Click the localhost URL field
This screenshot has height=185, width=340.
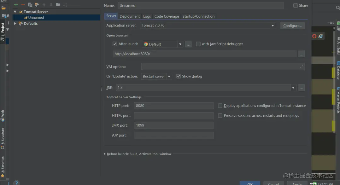pyautogui.click(x=204, y=54)
